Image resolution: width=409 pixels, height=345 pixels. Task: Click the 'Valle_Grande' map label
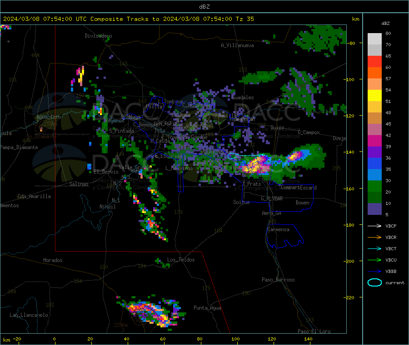click(135, 167)
